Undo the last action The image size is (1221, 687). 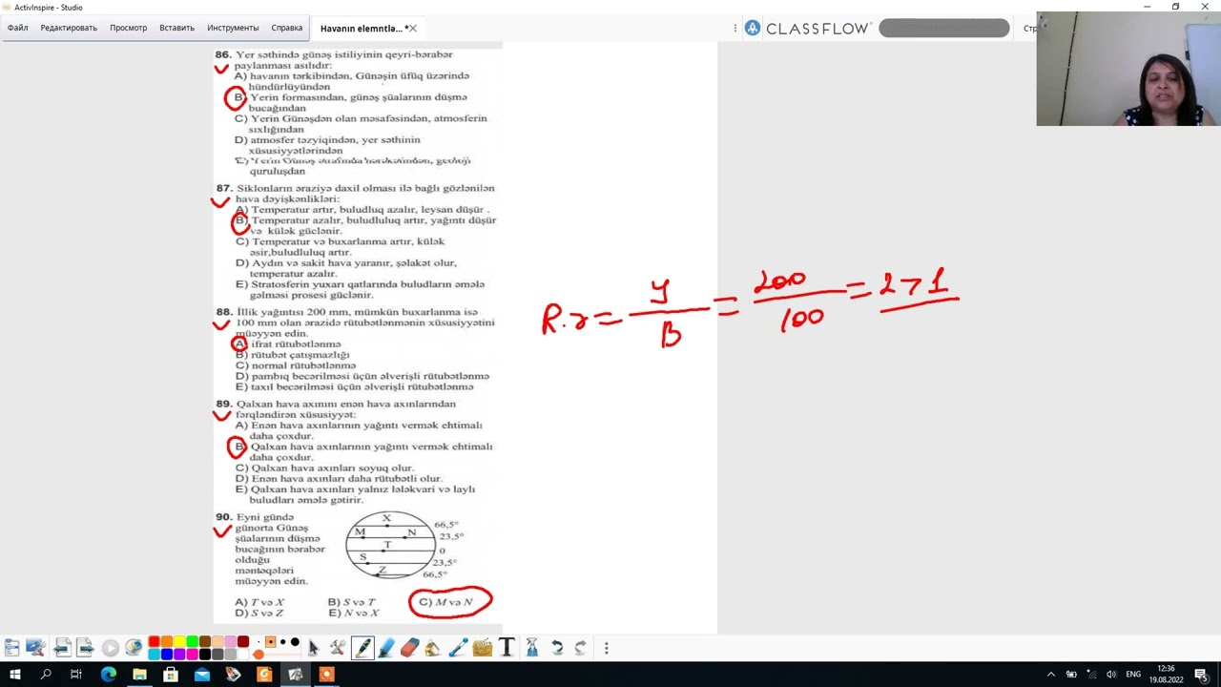(x=557, y=648)
